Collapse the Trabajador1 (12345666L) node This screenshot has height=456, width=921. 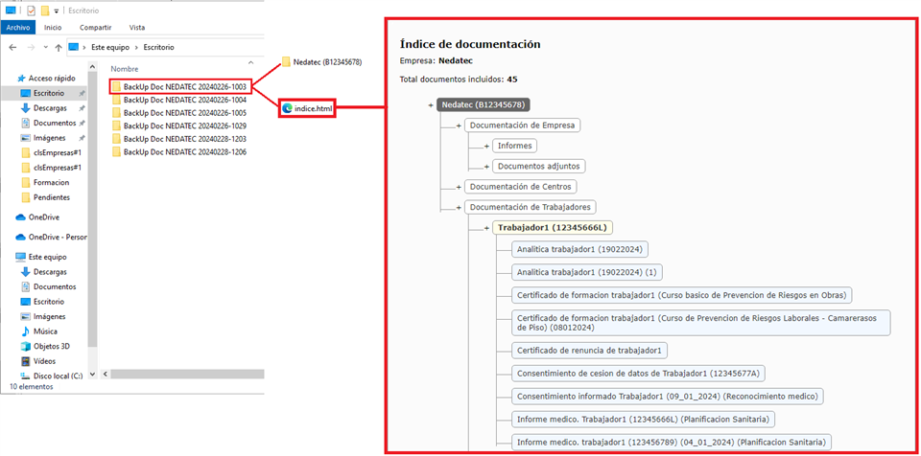point(486,228)
